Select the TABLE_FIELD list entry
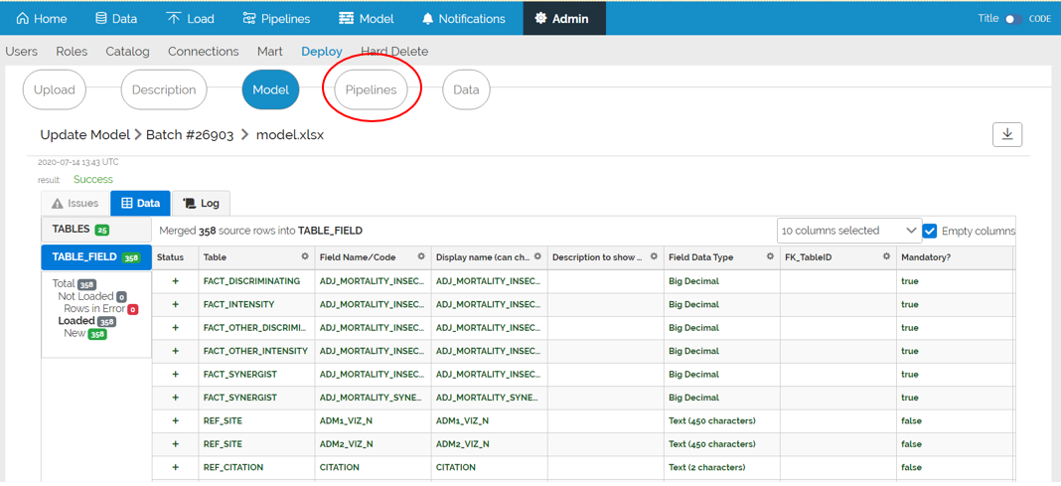Screen dimensions: 1061x486 (x=96, y=257)
